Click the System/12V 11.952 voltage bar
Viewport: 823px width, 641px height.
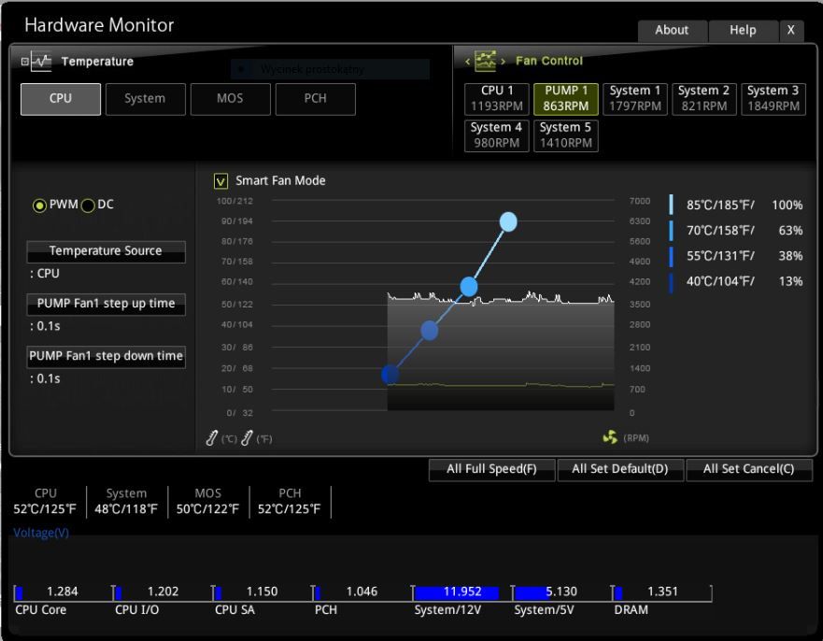(x=461, y=592)
